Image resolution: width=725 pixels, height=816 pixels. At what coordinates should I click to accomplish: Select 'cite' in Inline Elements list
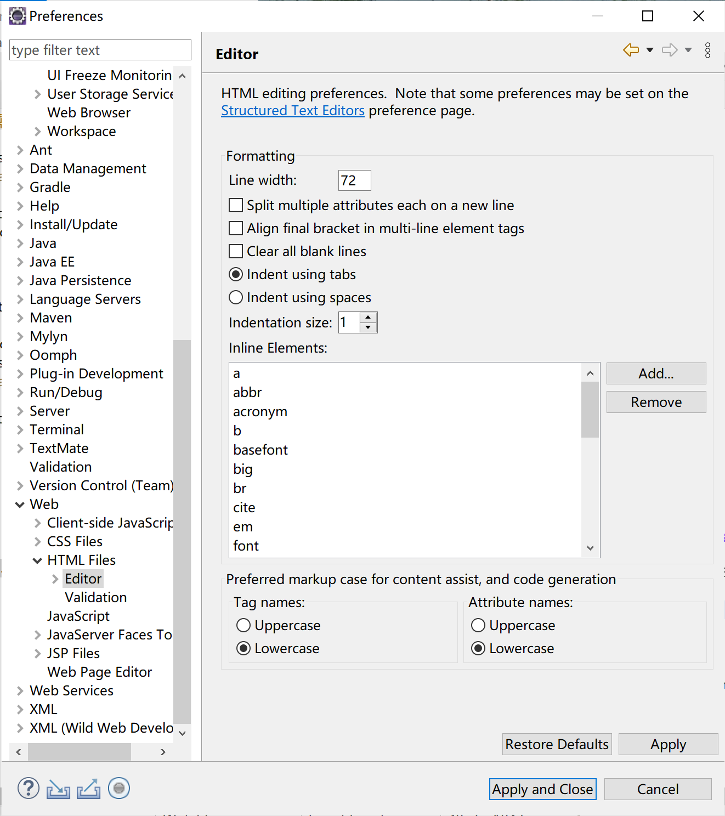pyautogui.click(x=244, y=507)
